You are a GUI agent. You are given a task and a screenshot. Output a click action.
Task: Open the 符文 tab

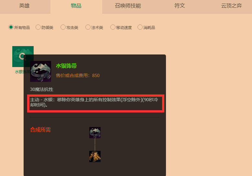point(180,6)
